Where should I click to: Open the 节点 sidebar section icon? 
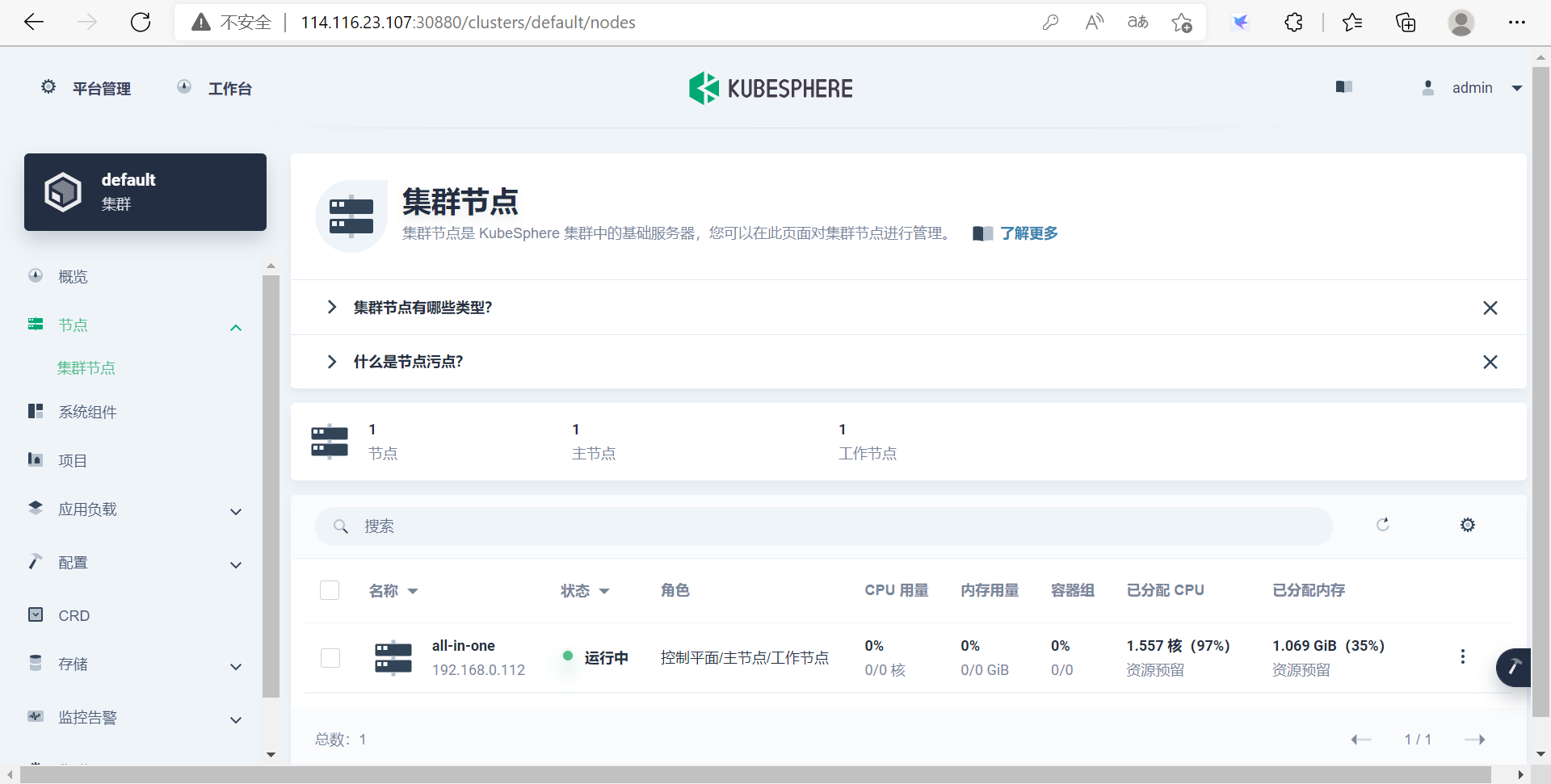point(35,324)
